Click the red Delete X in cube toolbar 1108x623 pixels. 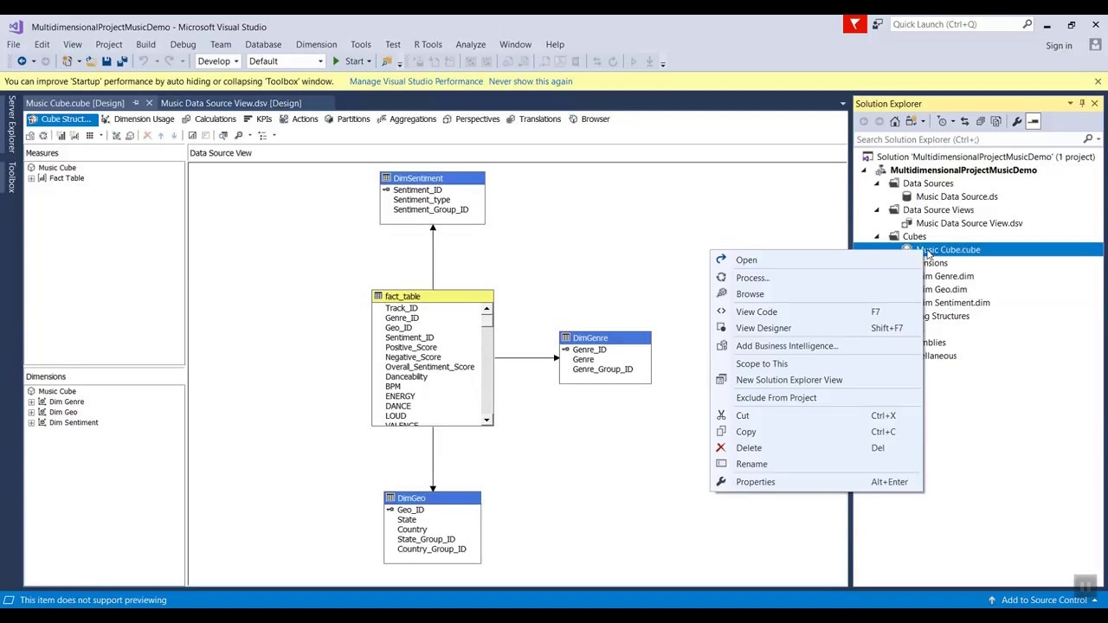146,135
